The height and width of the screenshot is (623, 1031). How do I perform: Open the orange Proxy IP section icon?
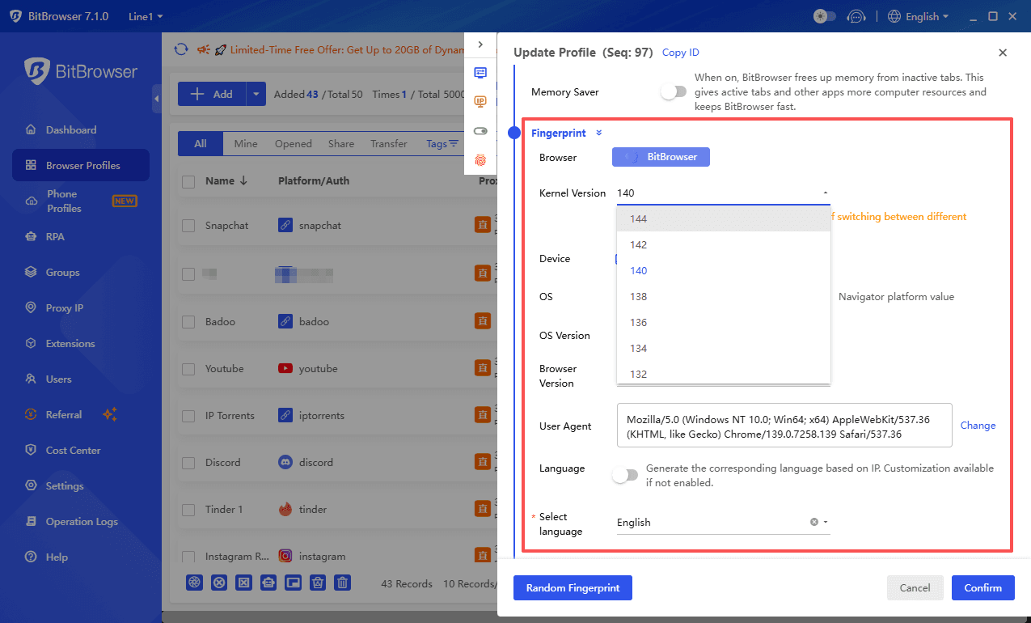[481, 101]
